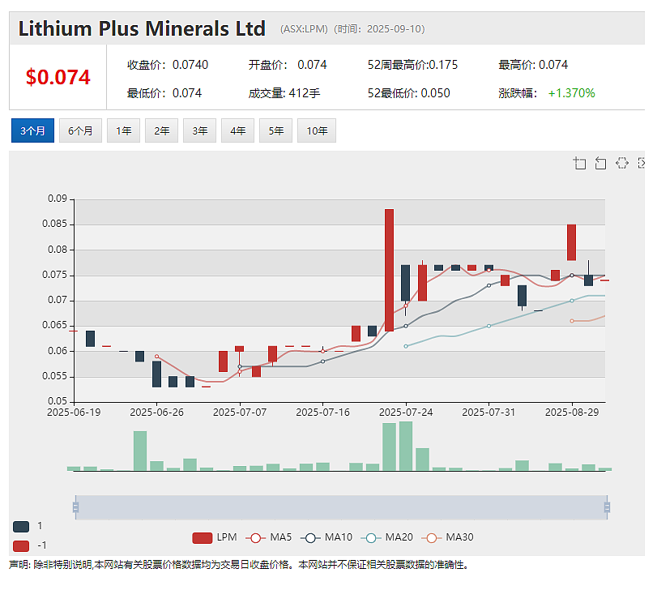Click the 2025-06-19 x-axis date label

(74, 413)
